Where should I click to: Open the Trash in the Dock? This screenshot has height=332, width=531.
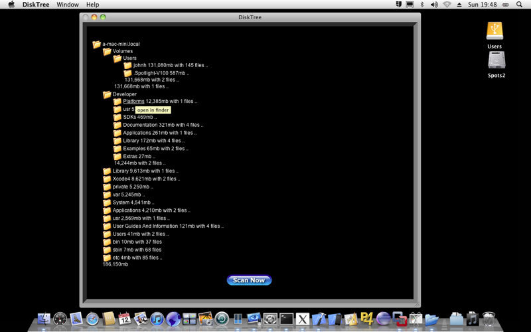pyautogui.click(x=489, y=319)
